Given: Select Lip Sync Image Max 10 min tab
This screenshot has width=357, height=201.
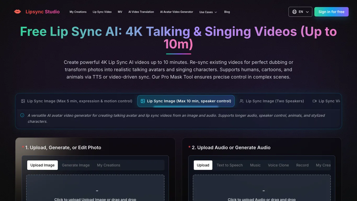Looking at the screenshot, I should coord(186,101).
